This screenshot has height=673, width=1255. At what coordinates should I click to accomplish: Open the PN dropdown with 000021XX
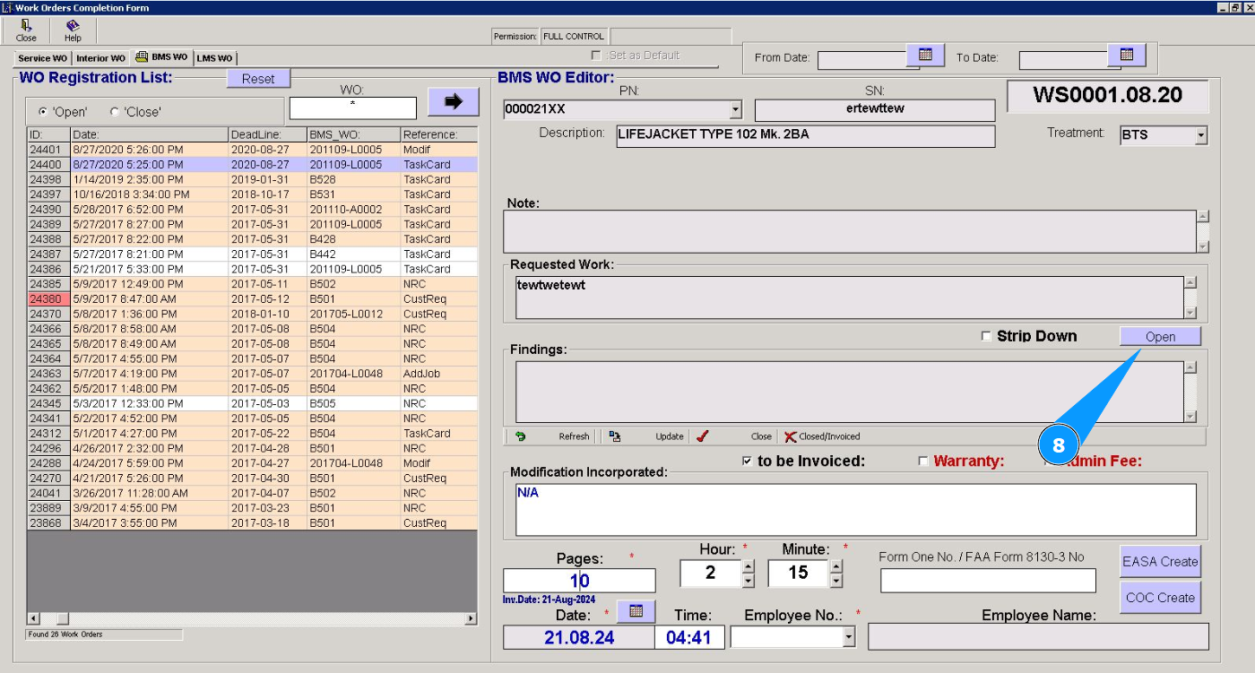point(735,109)
